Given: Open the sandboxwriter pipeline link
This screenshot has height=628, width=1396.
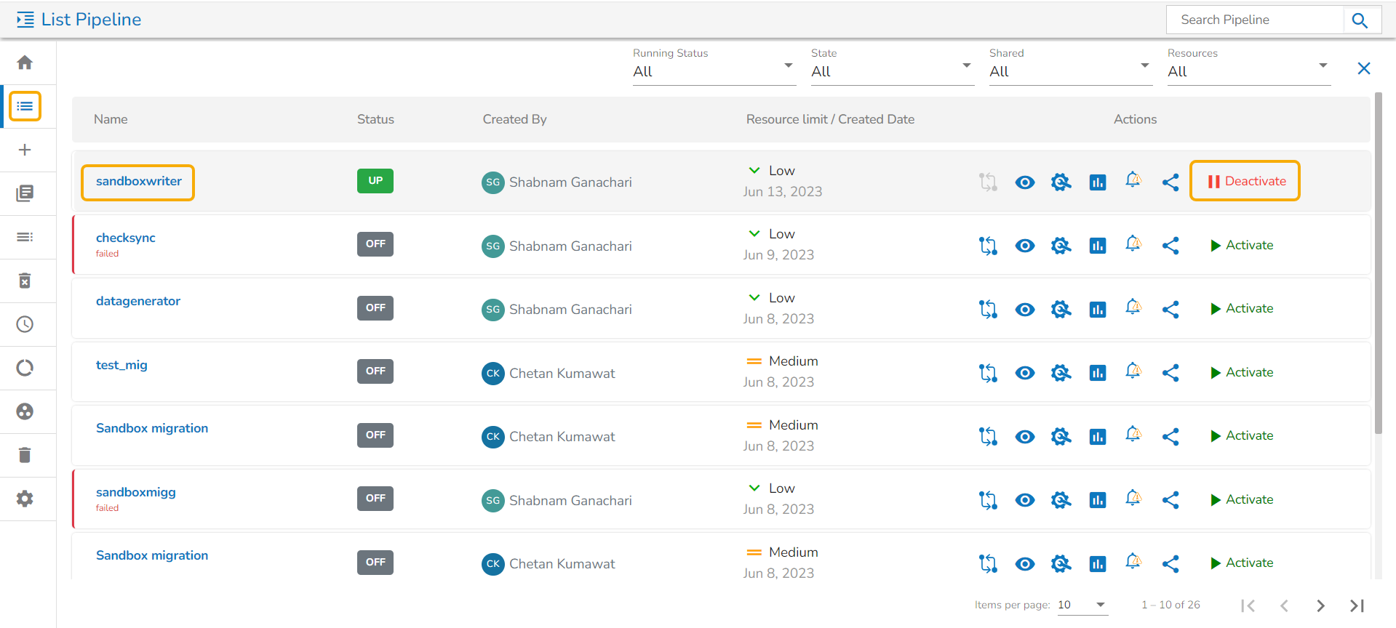Looking at the screenshot, I should (x=139, y=181).
